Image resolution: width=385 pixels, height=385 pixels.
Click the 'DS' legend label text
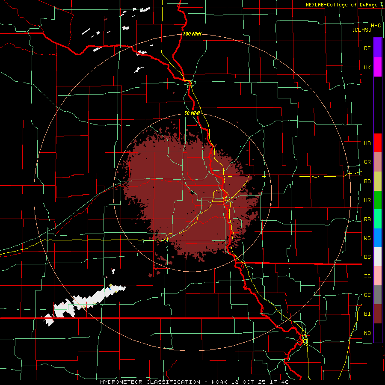[367, 257]
